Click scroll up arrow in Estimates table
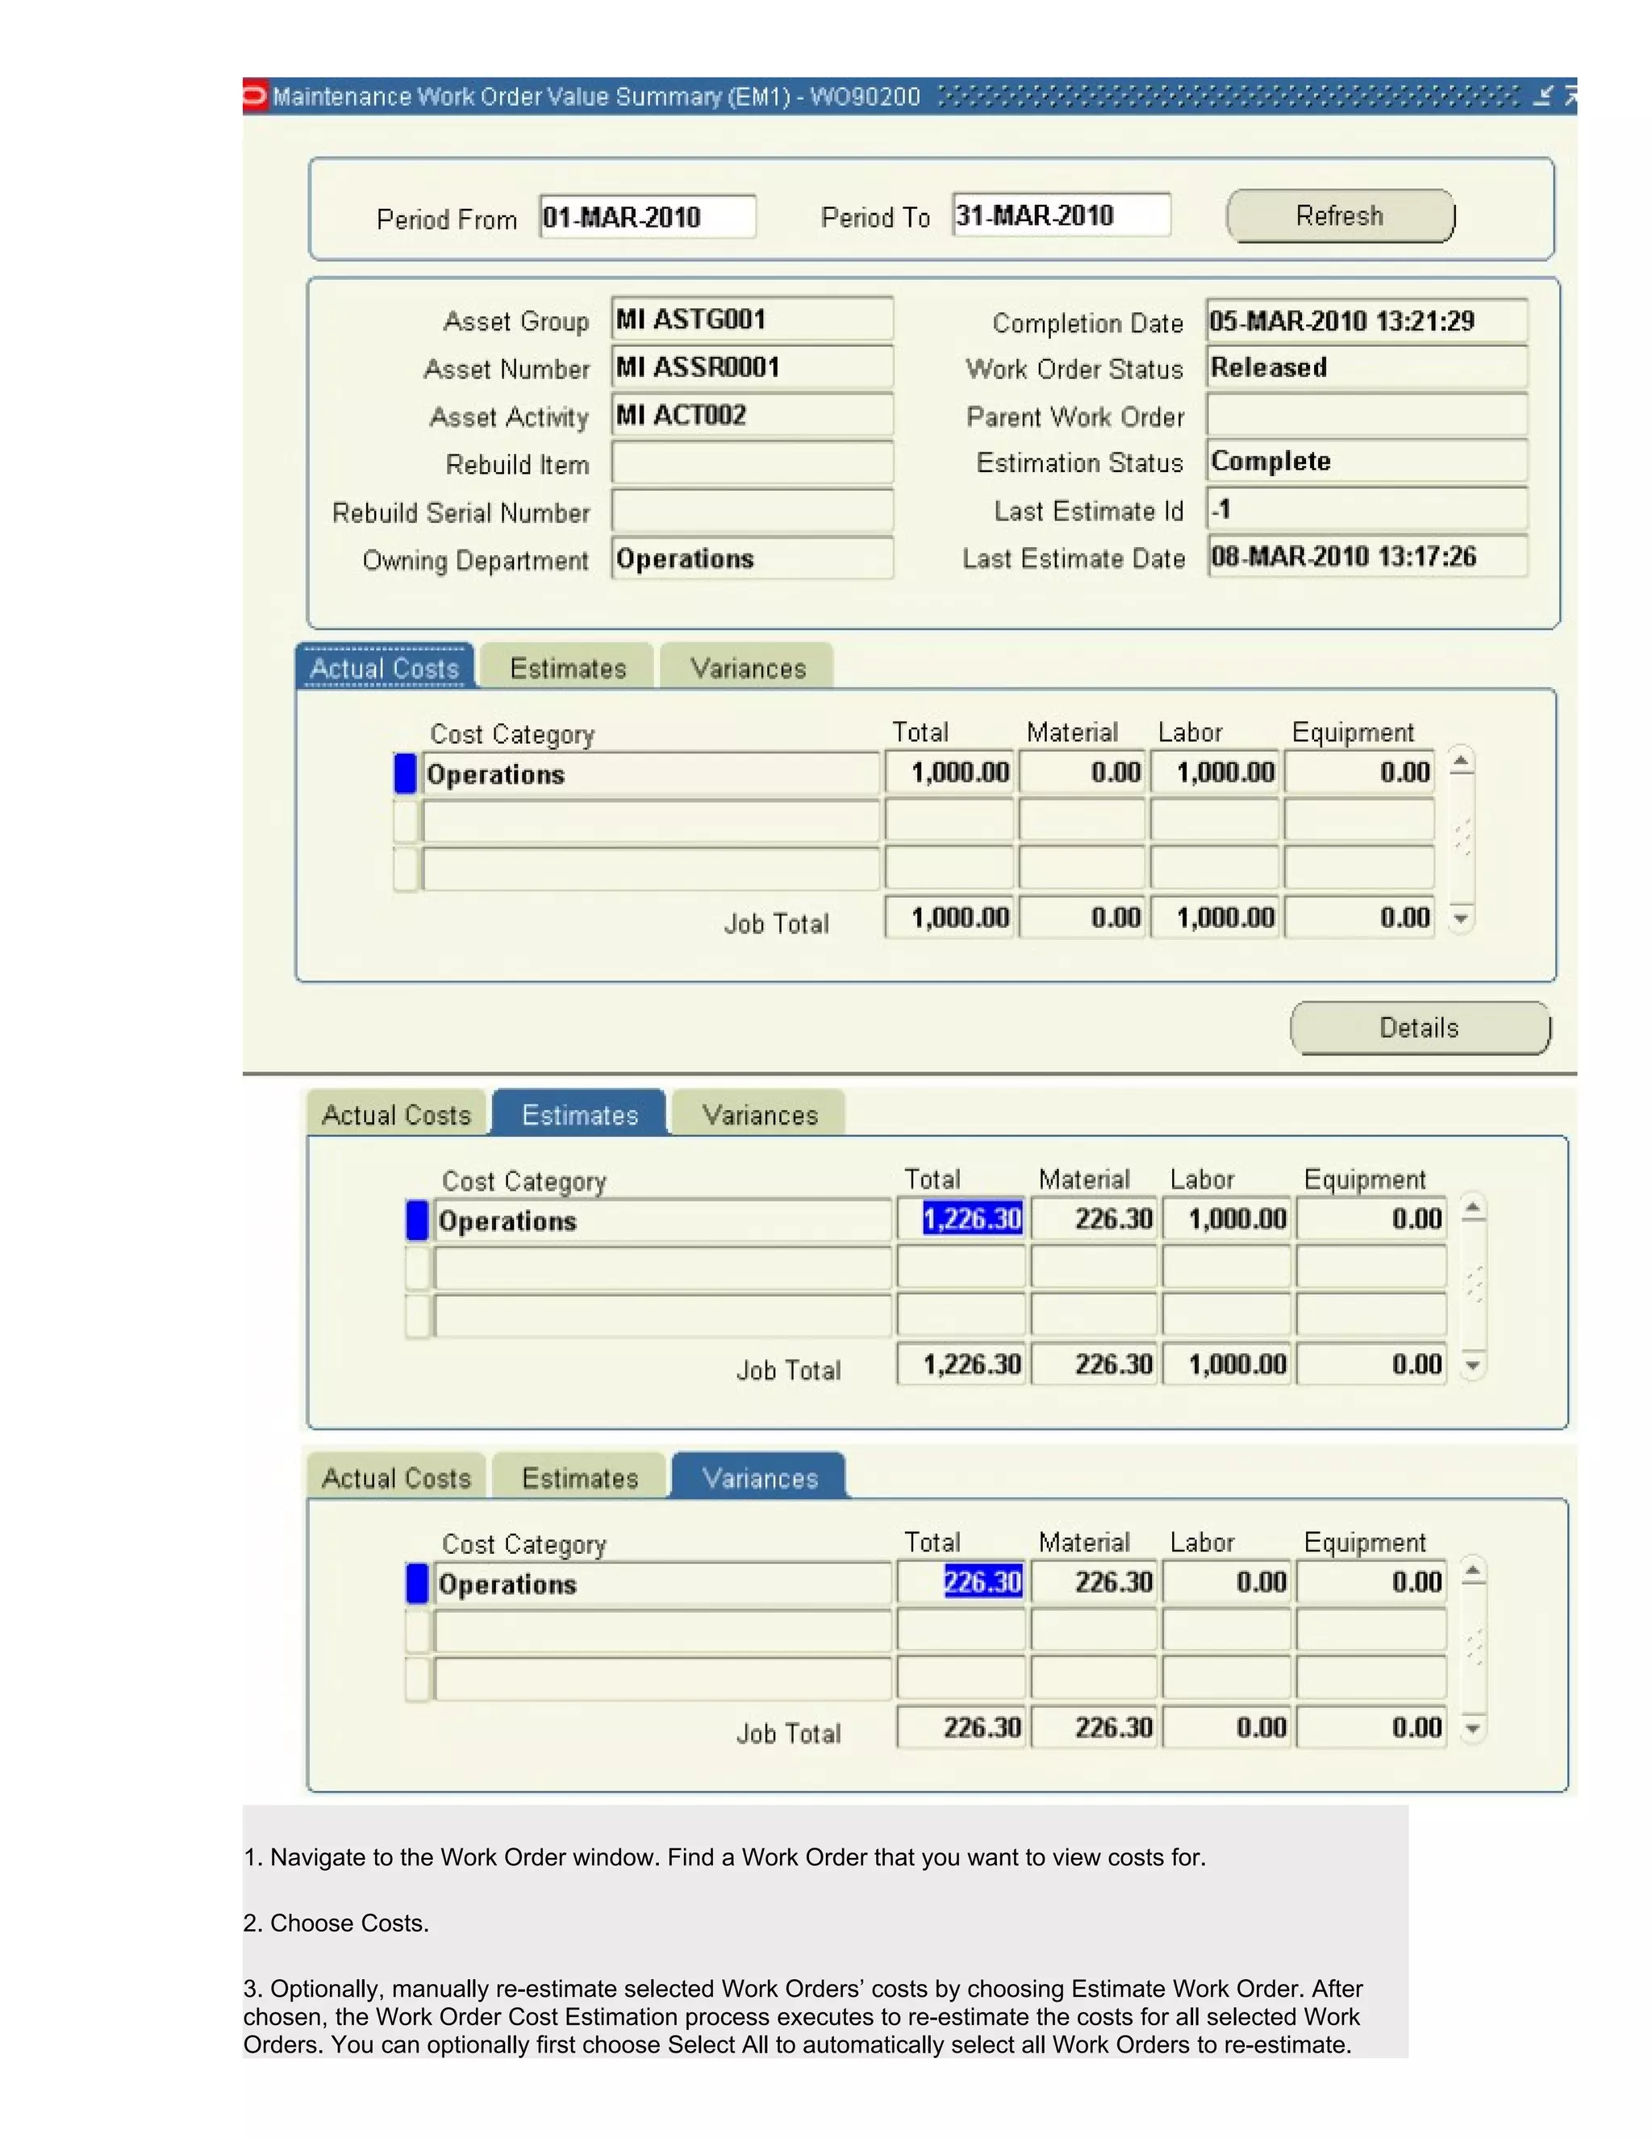Screen dimensions: 1652x2138 (x=1474, y=1207)
